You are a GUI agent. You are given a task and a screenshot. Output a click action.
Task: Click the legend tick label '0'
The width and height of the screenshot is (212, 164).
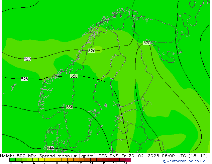(11, 163)
